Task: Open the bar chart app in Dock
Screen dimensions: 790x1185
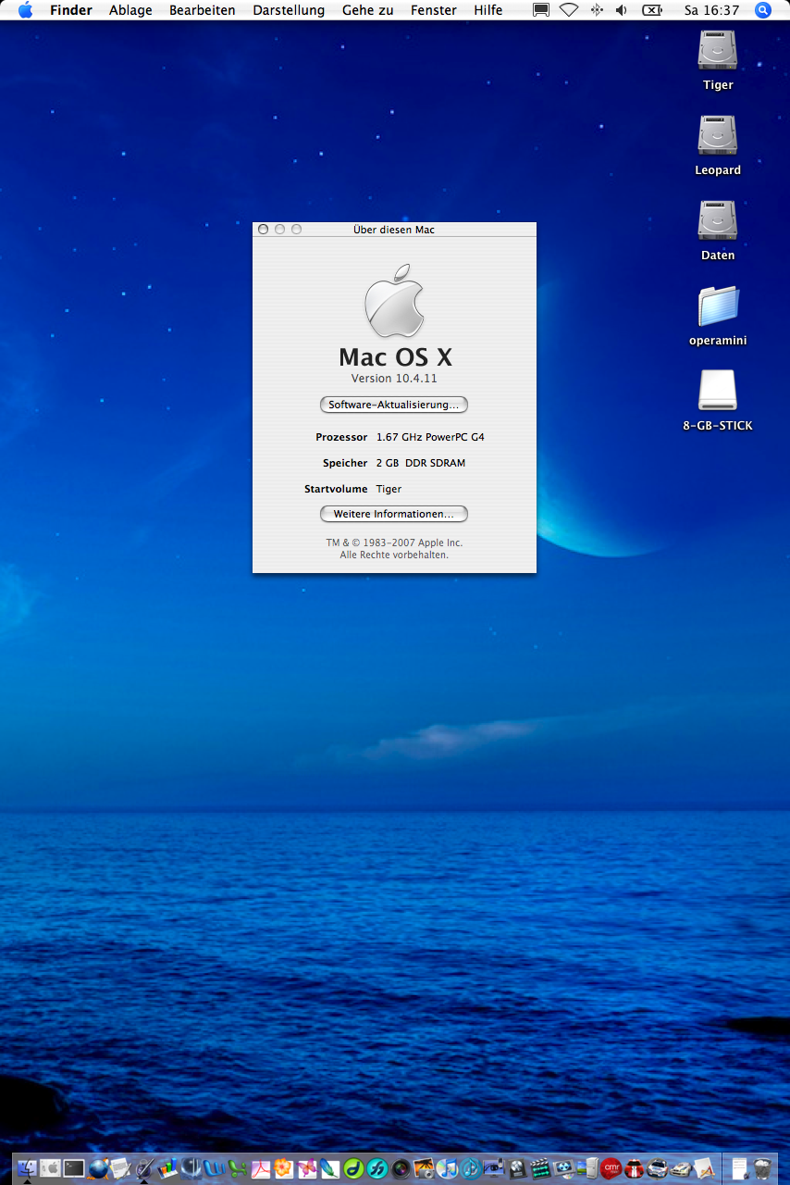Action: pyautogui.click(x=167, y=1167)
